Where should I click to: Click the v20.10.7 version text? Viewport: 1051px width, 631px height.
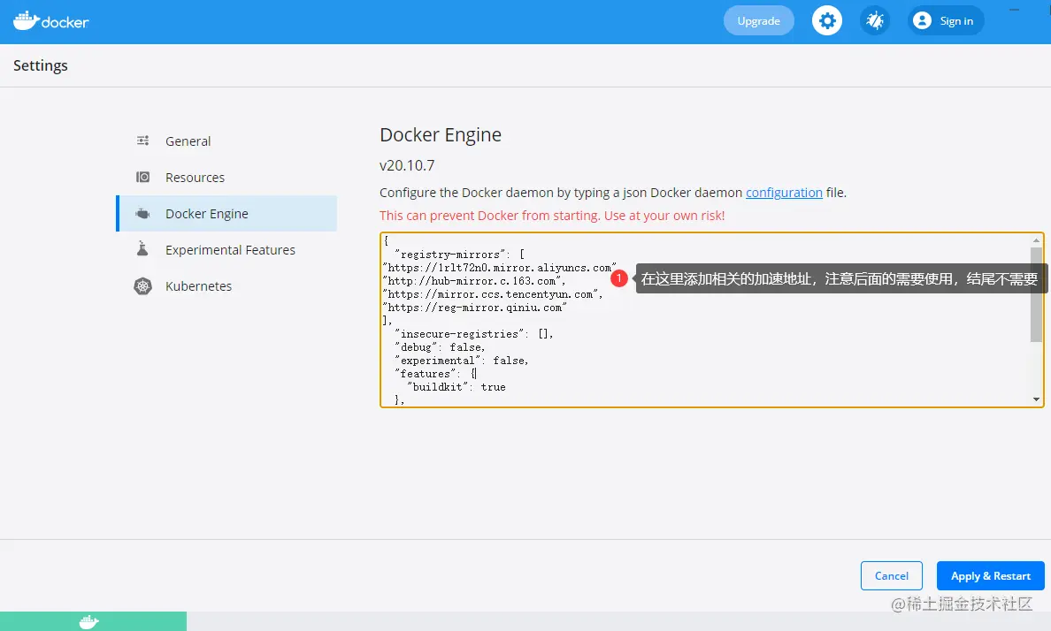(407, 165)
